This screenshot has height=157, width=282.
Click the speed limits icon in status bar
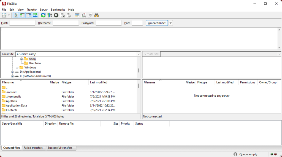pos(235,154)
